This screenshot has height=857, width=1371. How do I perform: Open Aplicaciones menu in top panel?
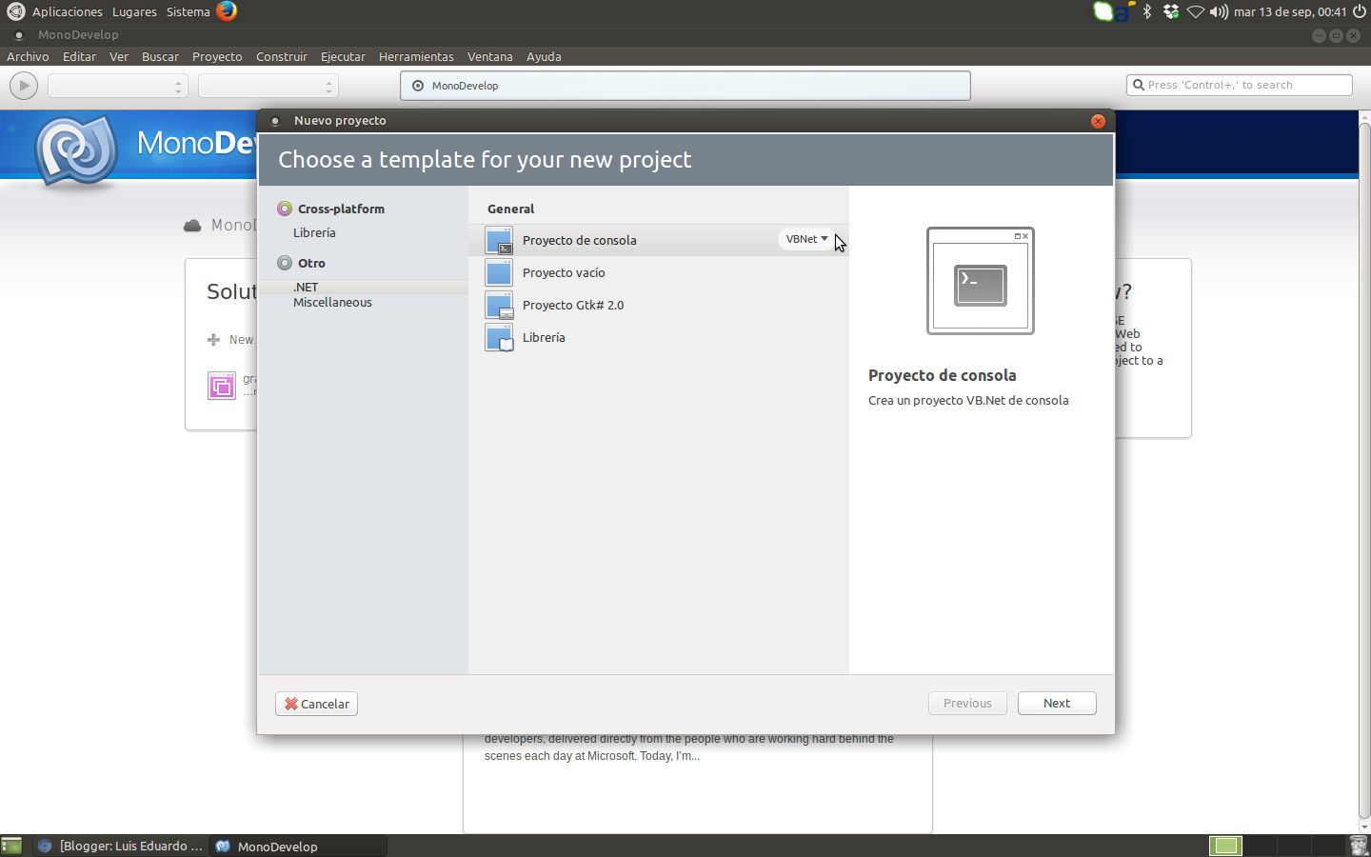tap(67, 11)
